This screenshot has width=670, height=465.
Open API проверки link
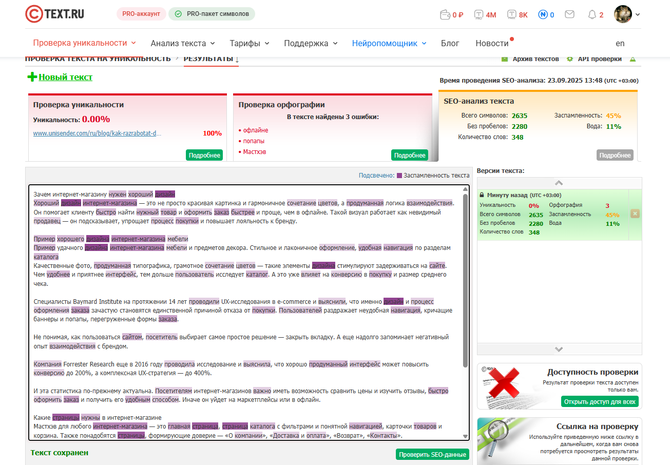[600, 59]
